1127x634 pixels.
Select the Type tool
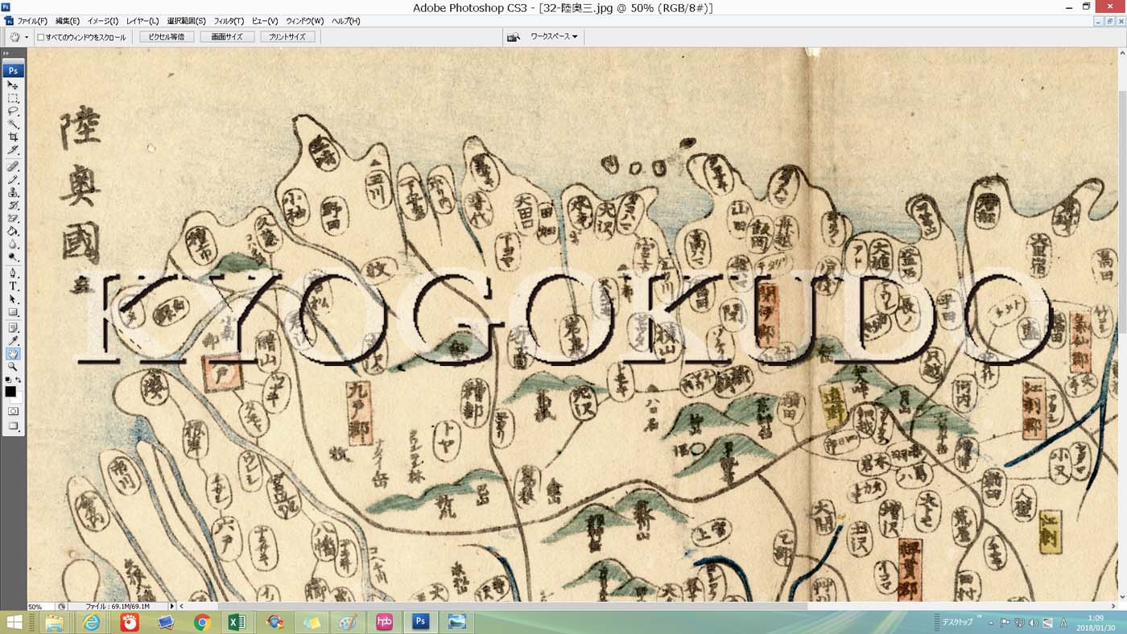(x=14, y=286)
